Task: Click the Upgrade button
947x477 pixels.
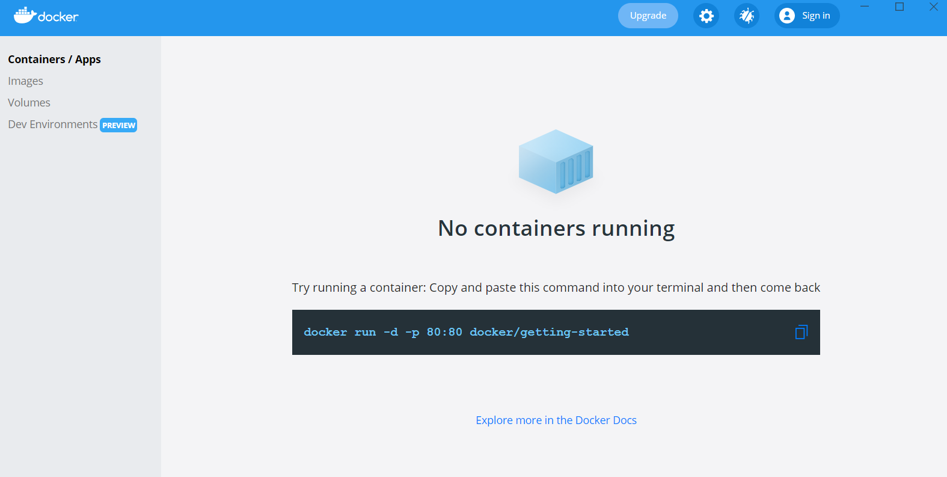Action: (648, 16)
